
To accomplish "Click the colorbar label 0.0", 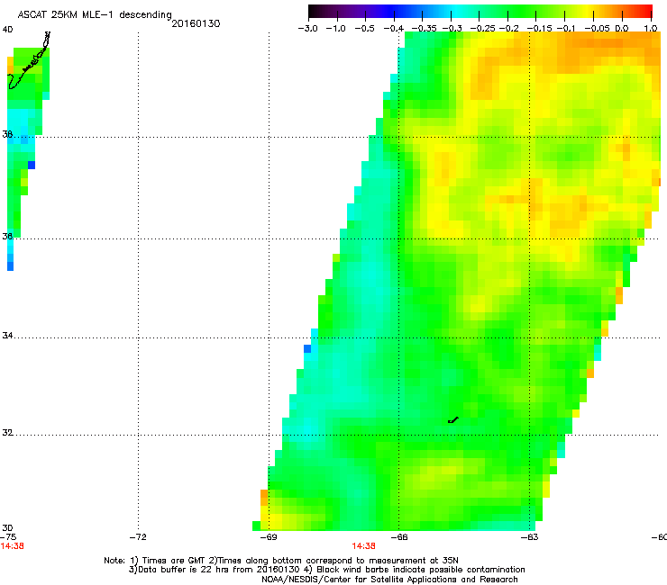I will (622, 29).
